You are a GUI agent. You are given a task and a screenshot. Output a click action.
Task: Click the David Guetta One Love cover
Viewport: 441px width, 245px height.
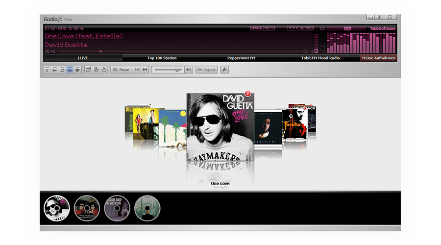[220, 127]
